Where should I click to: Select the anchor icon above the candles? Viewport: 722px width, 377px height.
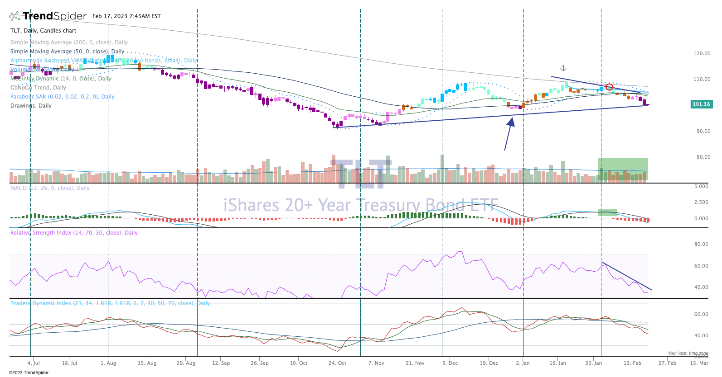(563, 68)
